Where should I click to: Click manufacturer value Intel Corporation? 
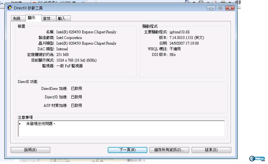click(x=69, y=38)
